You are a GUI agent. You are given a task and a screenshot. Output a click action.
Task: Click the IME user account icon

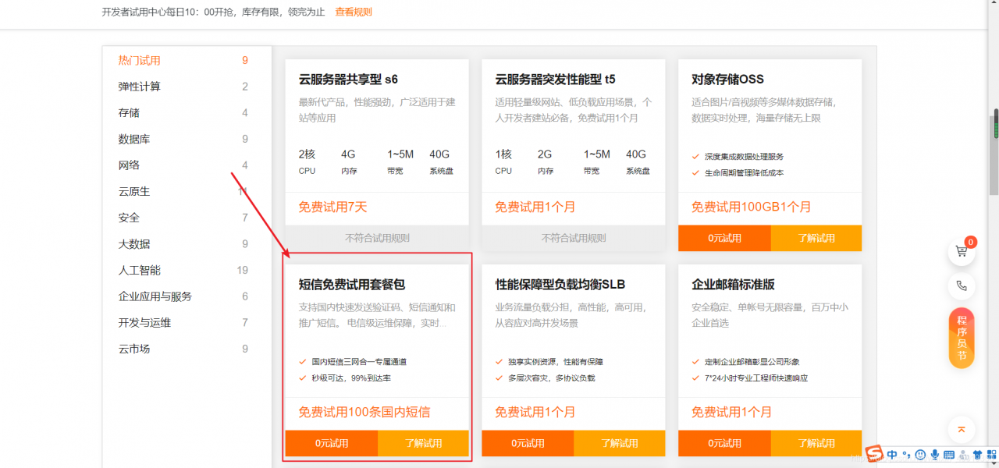tap(964, 455)
